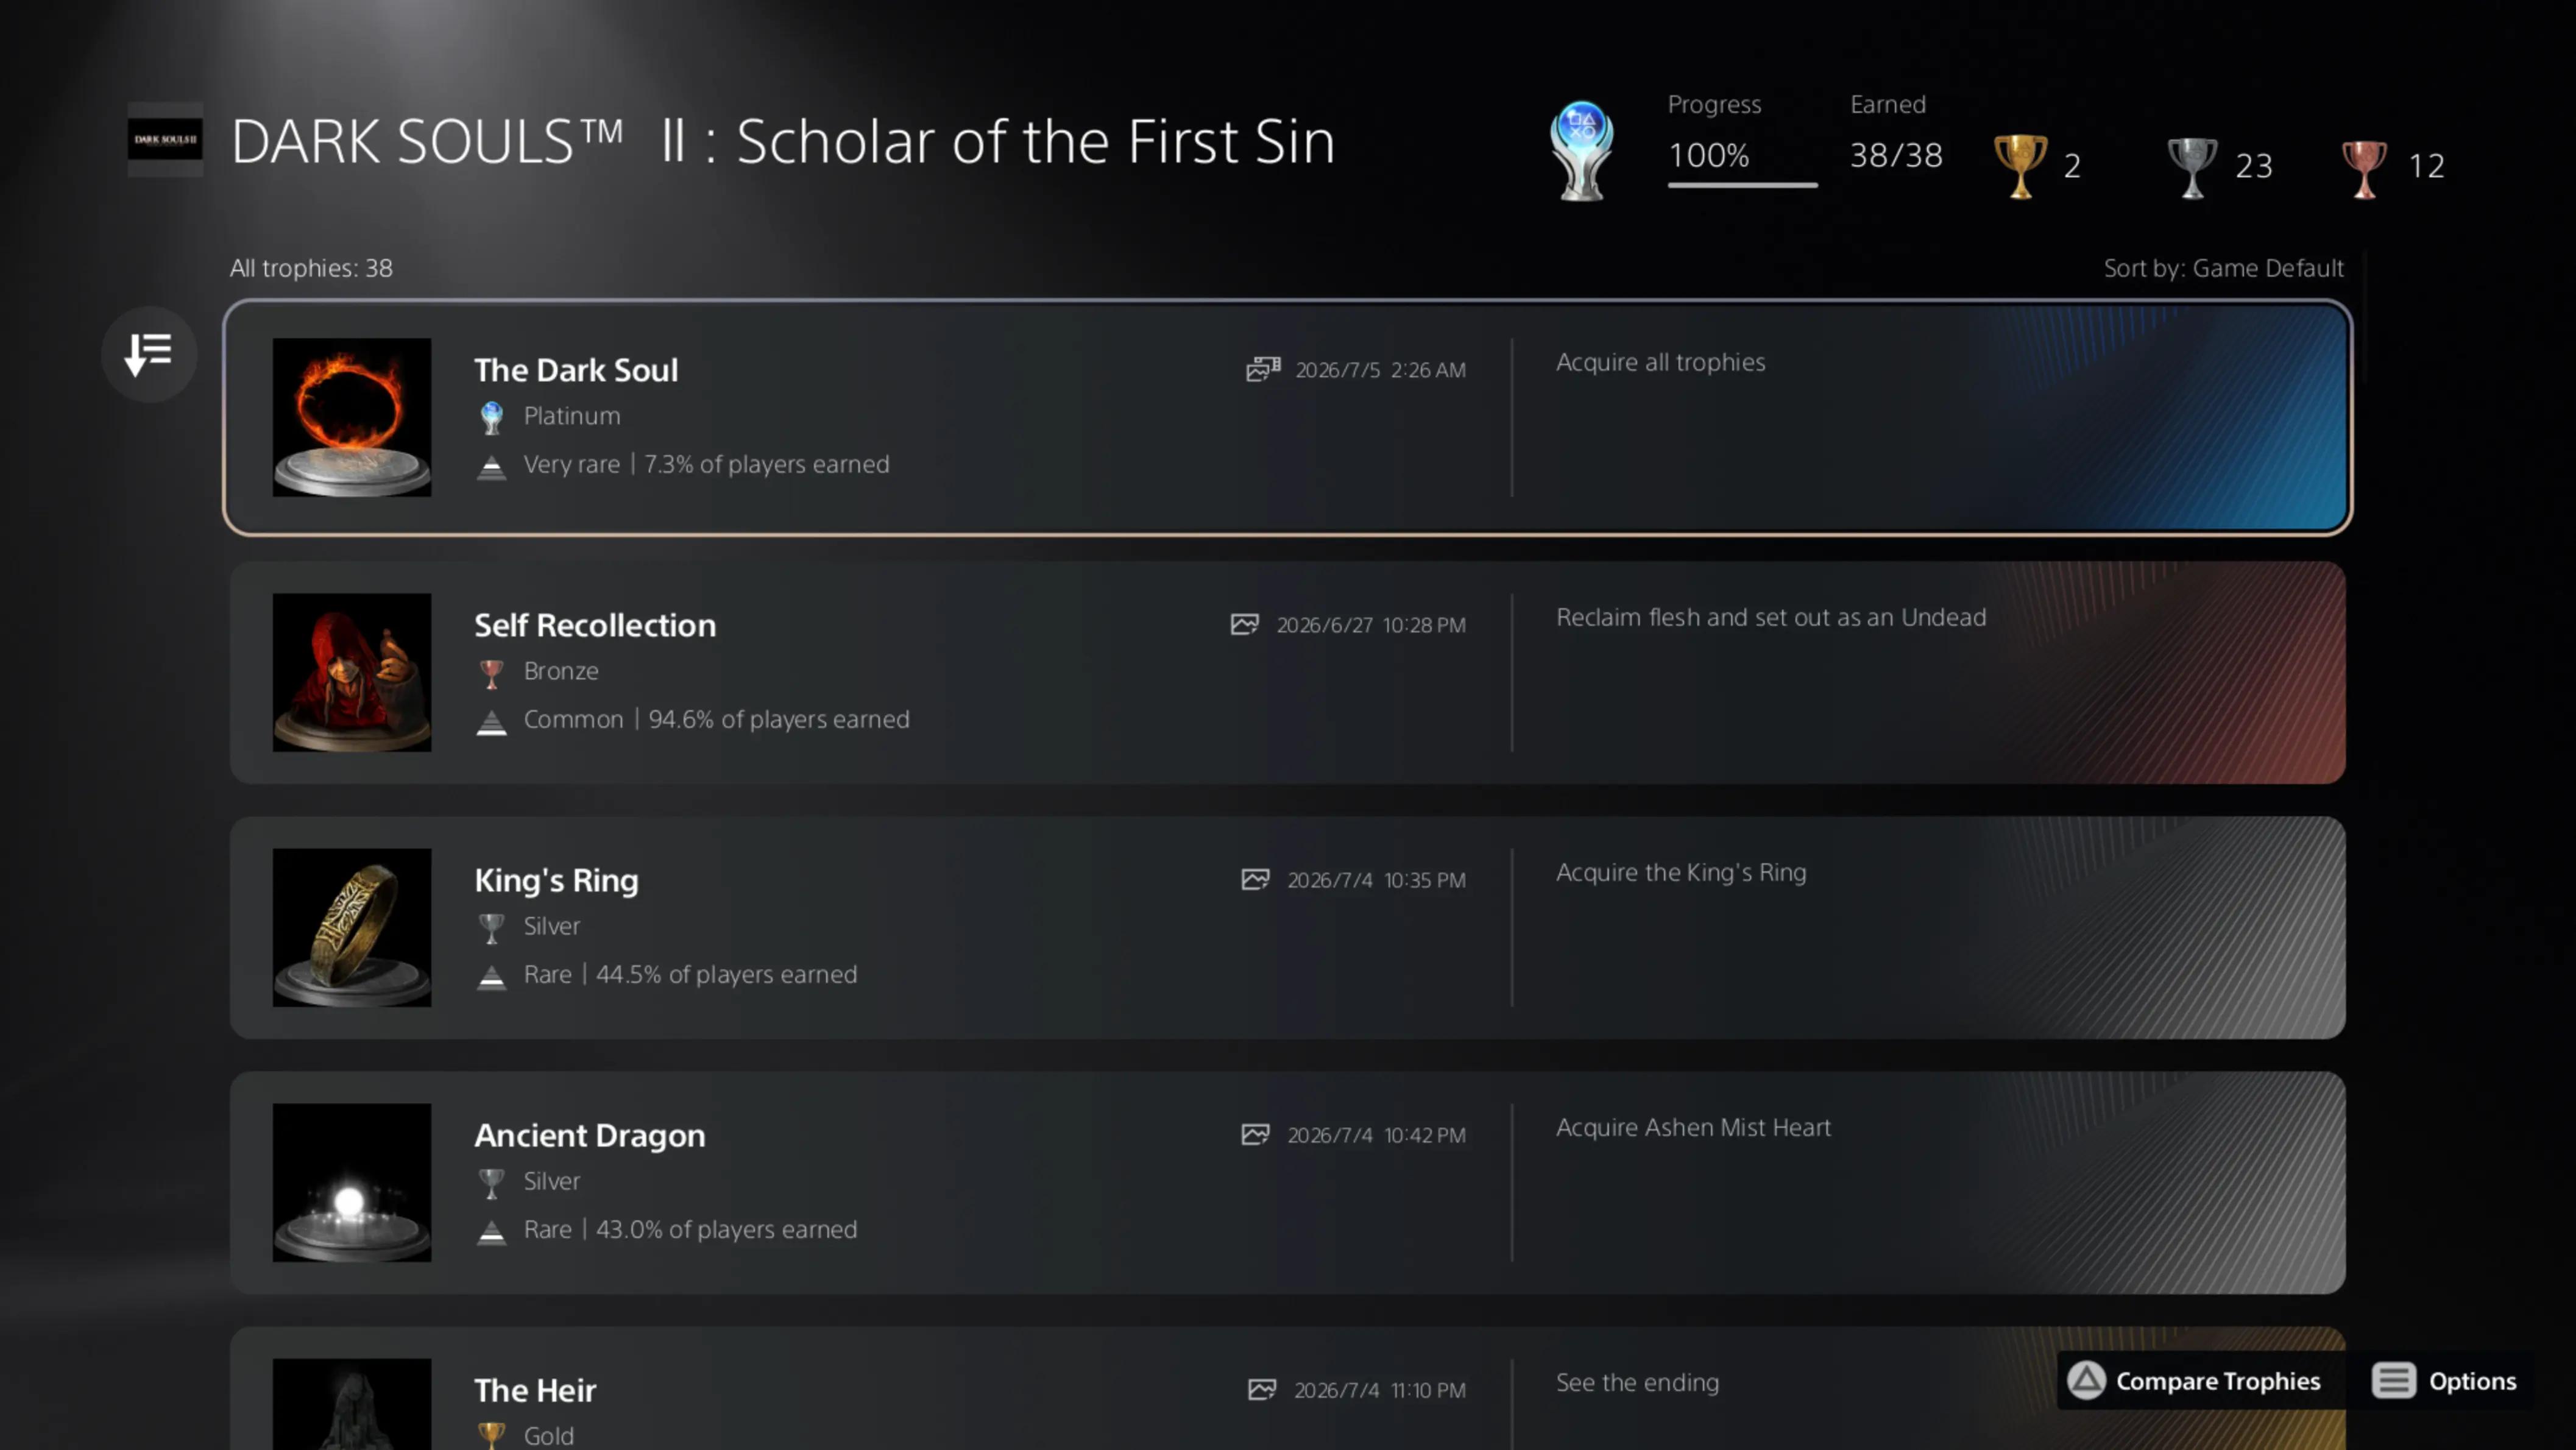Select The Dark Soul platinum trophy card
The image size is (2576, 1450).
[1288, 417]
